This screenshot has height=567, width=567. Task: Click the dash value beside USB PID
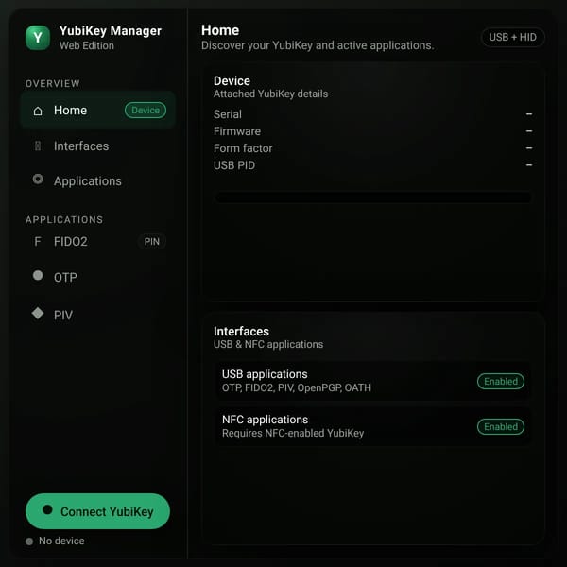pyautogui.click(x=529, y=165)
